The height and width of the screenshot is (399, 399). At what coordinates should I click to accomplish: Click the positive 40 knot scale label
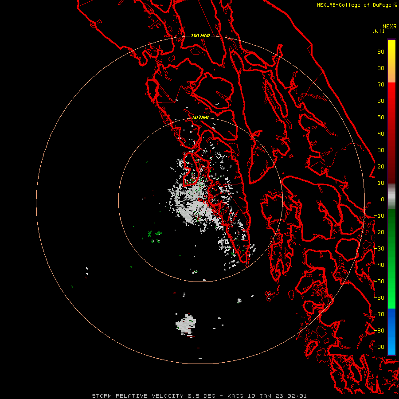pyautogui.click(x=381, y=134)
